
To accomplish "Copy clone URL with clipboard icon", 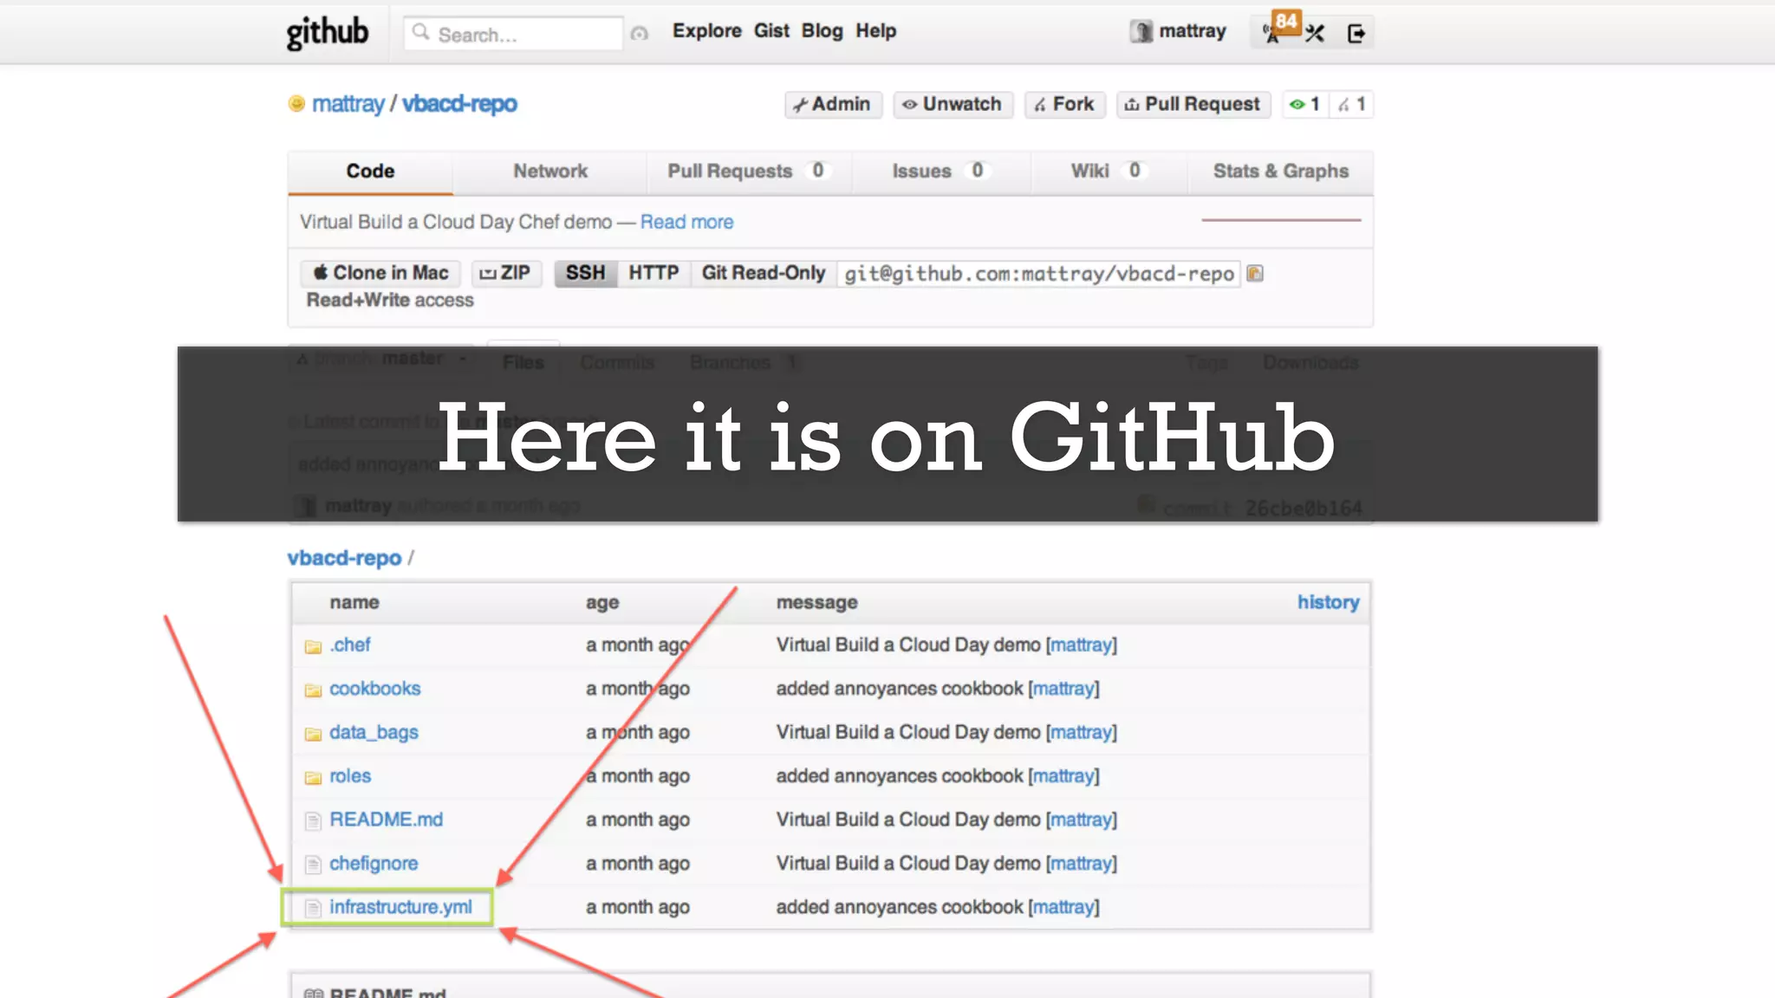I will coord(1255,274).
